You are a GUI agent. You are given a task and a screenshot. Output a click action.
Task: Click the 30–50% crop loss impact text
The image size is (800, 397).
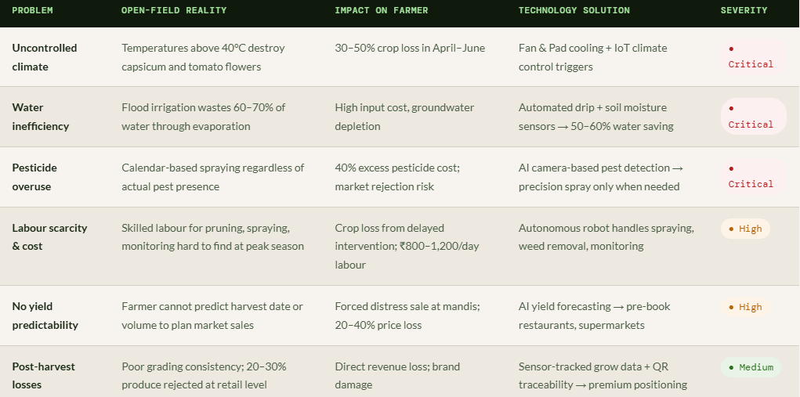click(x=410, y=48)
